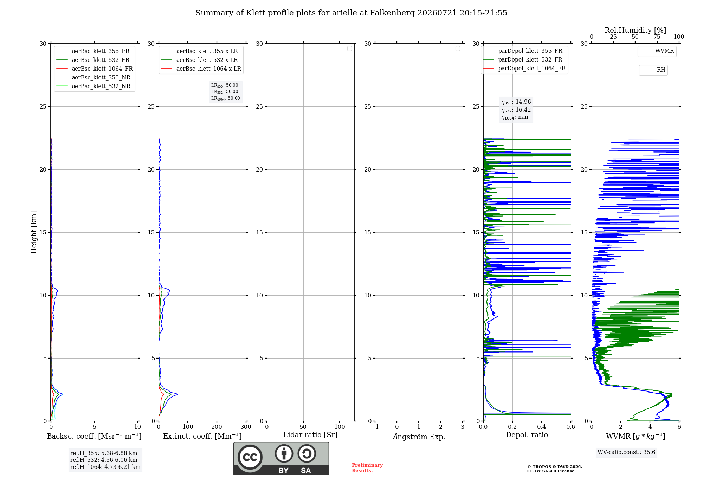Click the Rel.Humidity [%] top axis label

[x=635, y=30]
